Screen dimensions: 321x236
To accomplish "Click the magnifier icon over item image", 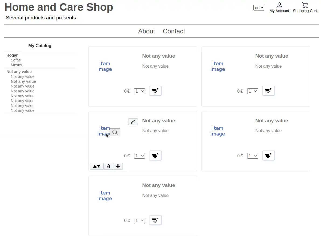I will [115, 132].
